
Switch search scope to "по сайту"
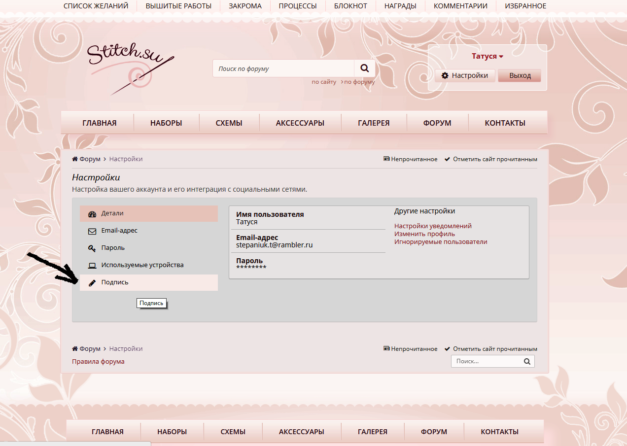[x=324, y=82]
